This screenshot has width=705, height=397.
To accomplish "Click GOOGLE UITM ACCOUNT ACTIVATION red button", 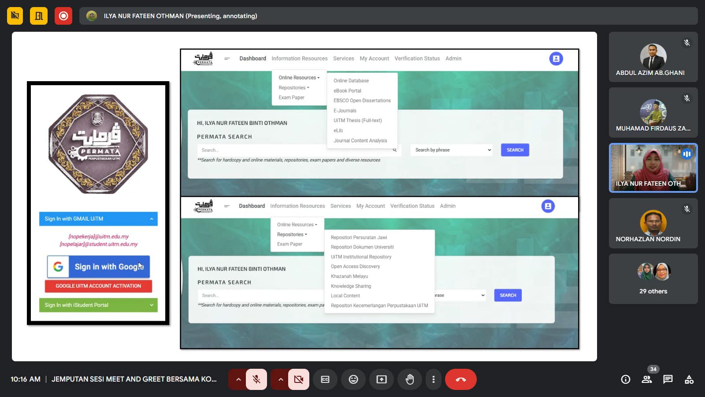I will (98, 286).
